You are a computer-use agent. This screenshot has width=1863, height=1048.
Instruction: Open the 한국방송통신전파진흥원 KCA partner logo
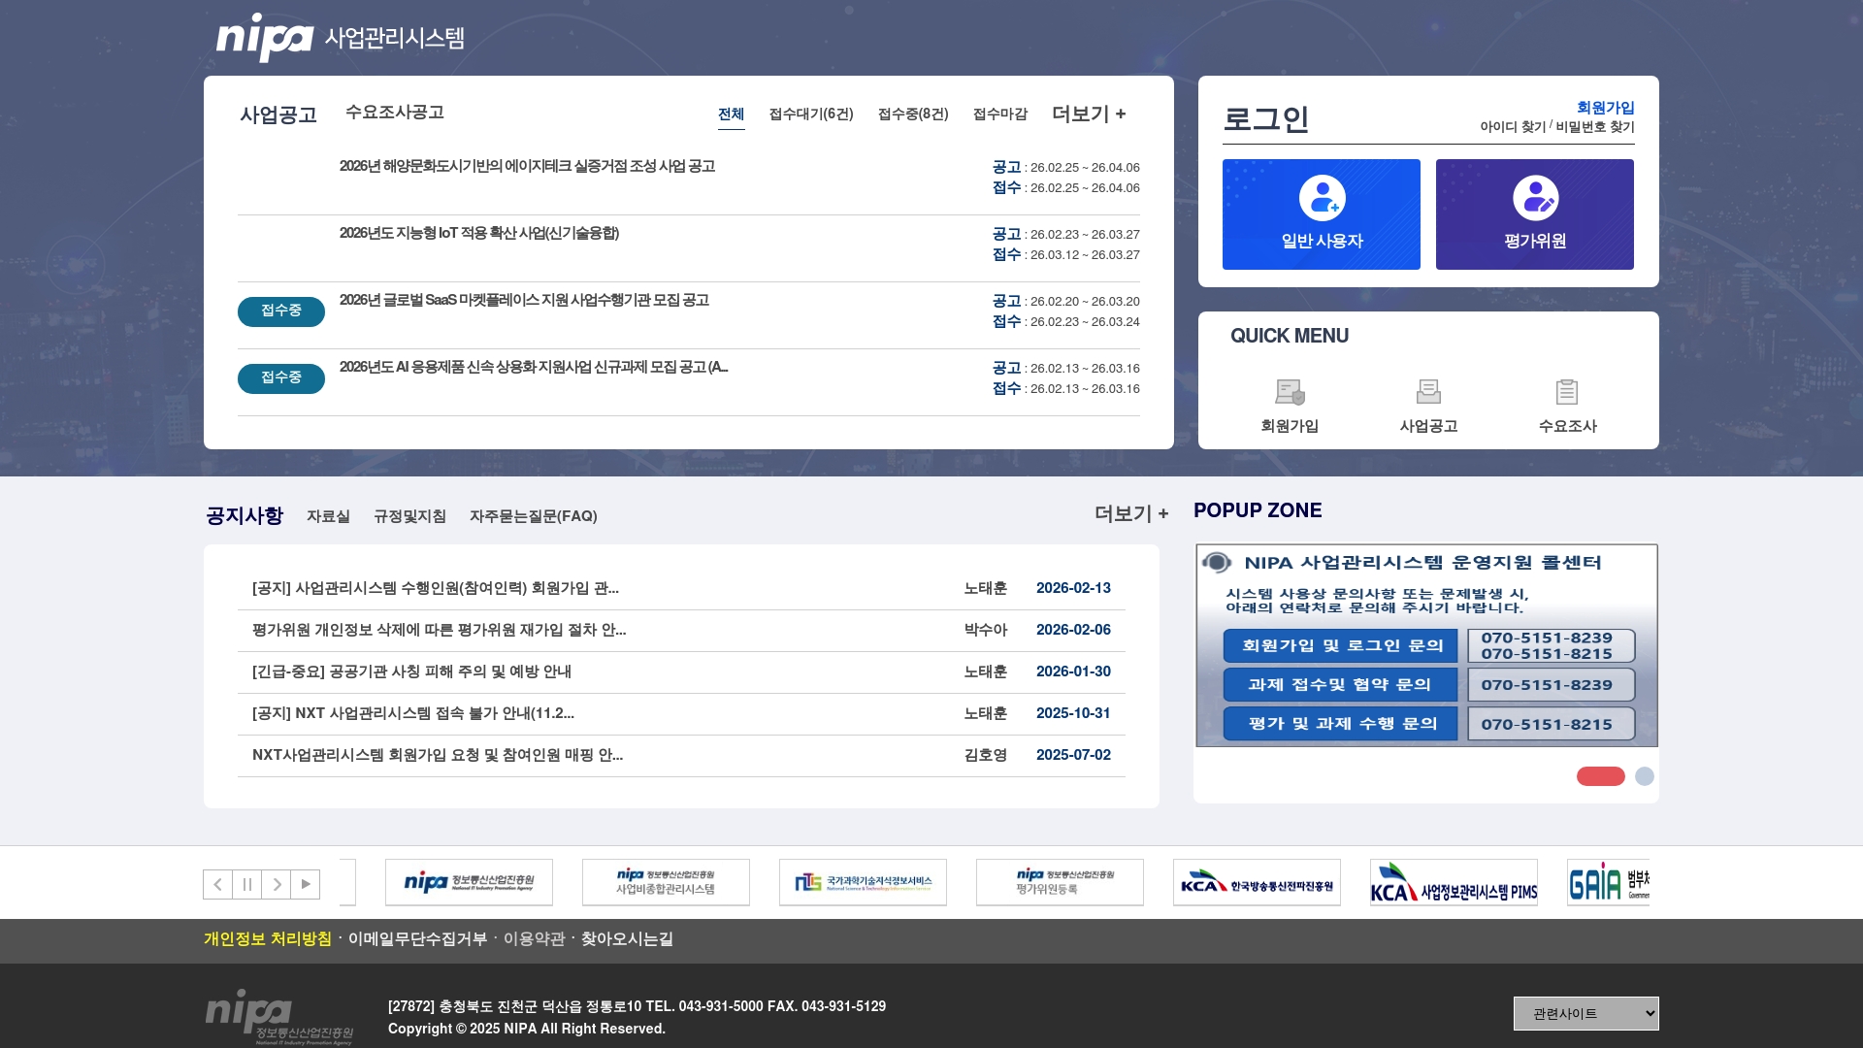(1258, 882)
